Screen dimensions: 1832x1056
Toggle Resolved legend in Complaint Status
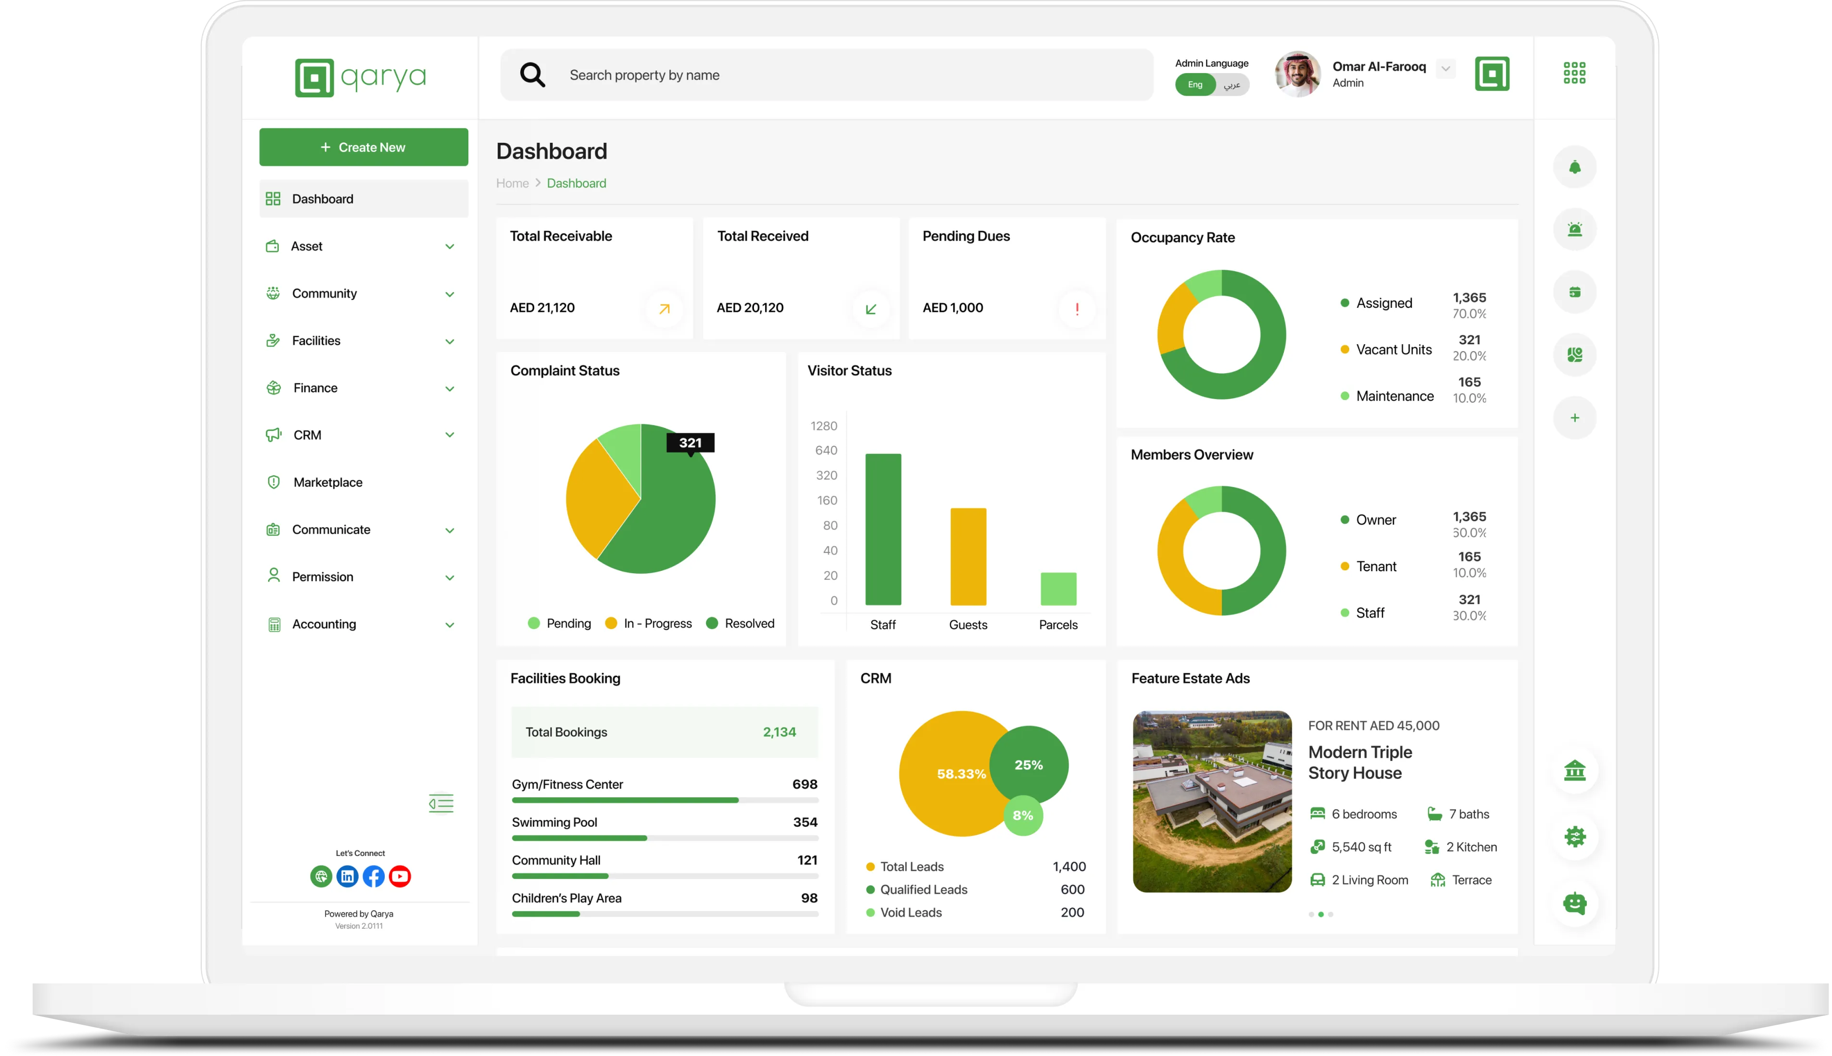point(740,623)
